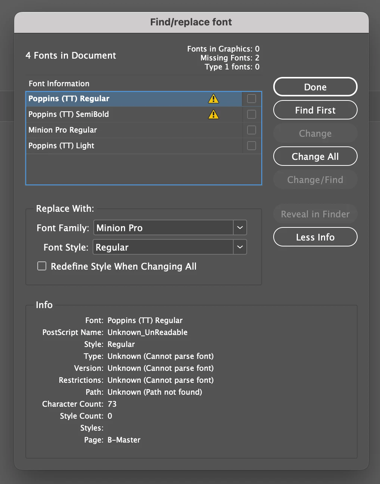The image size is (380, 484).
Task: Click the dimmed Reveal in Finder button
Action: pyautogui.click(x=315, y=214)
